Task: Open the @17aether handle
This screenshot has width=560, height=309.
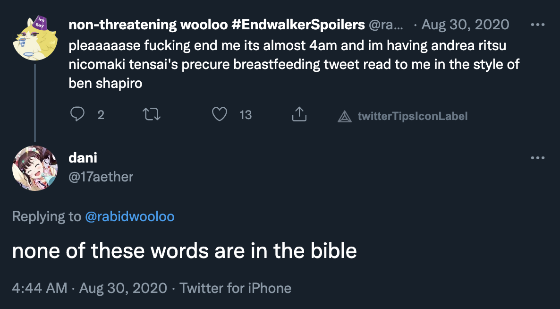Action: point(101,177)
